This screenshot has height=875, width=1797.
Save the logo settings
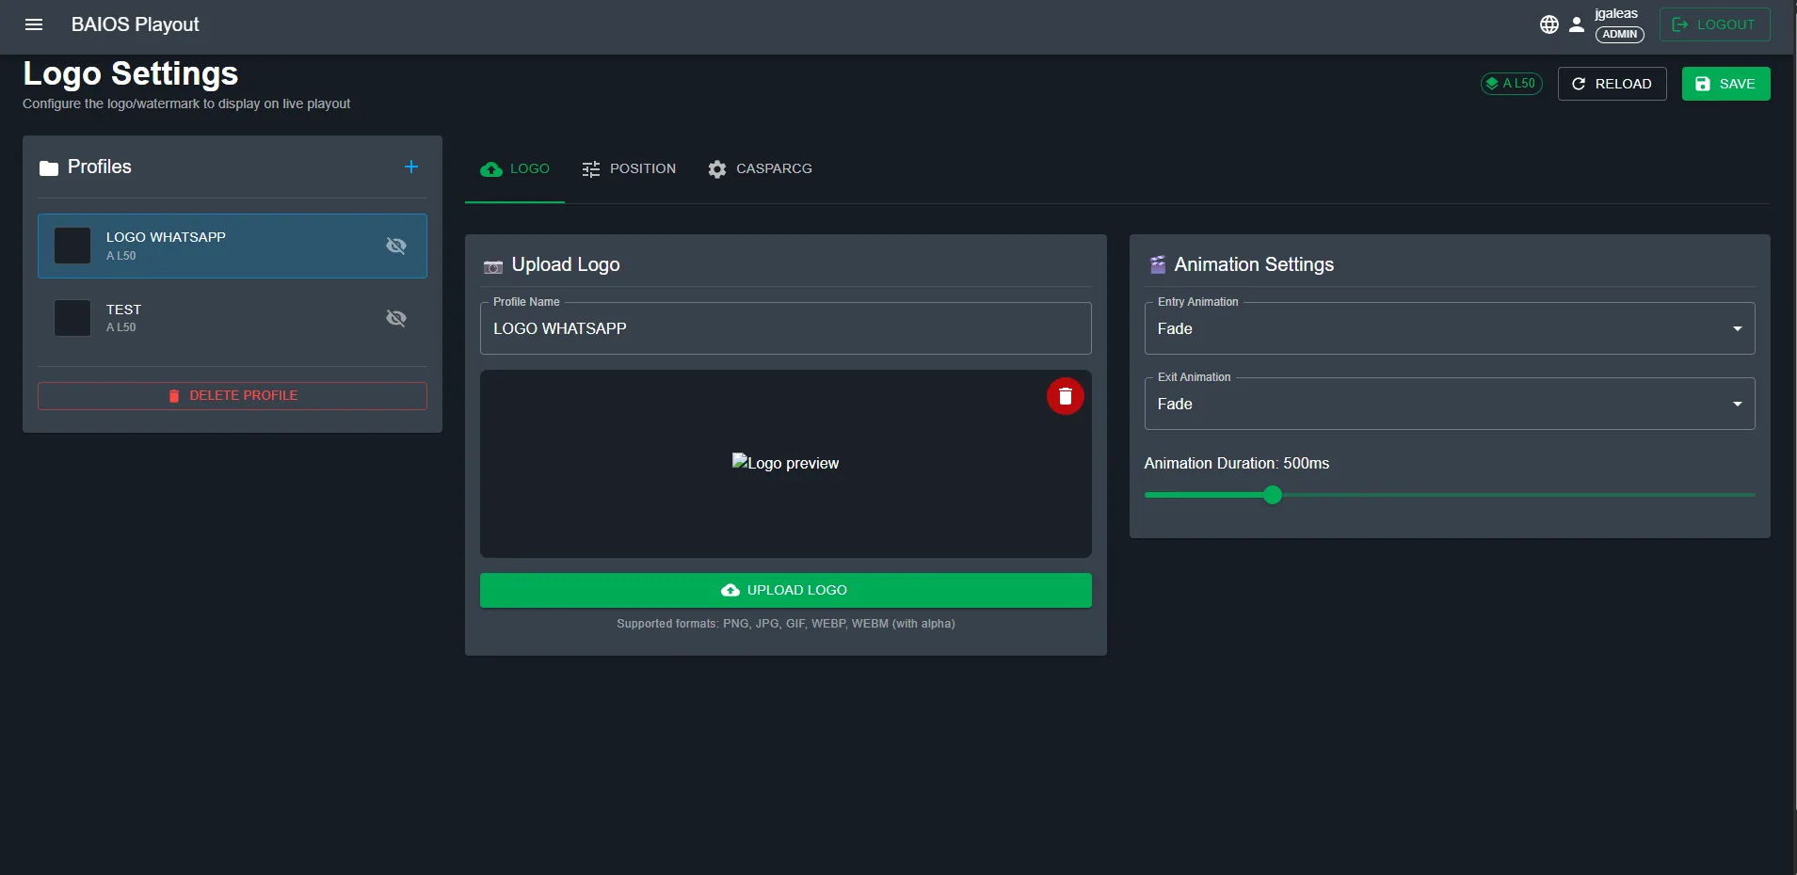(x=1726, y=84)
